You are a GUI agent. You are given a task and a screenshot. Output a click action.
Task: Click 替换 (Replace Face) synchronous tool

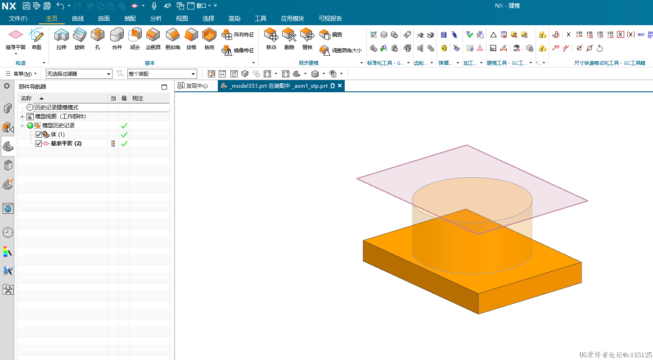pos(307,39)
